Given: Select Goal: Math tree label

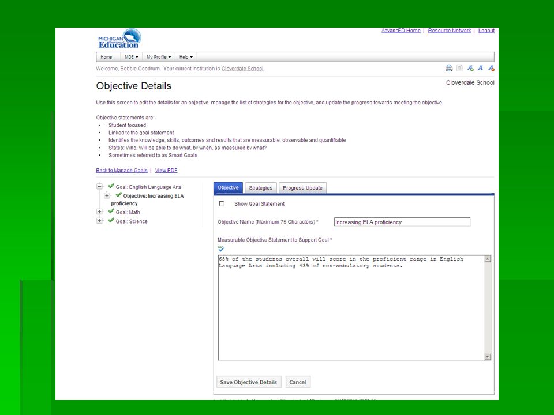Looking at the screenshot, I should tap(128, 212).
